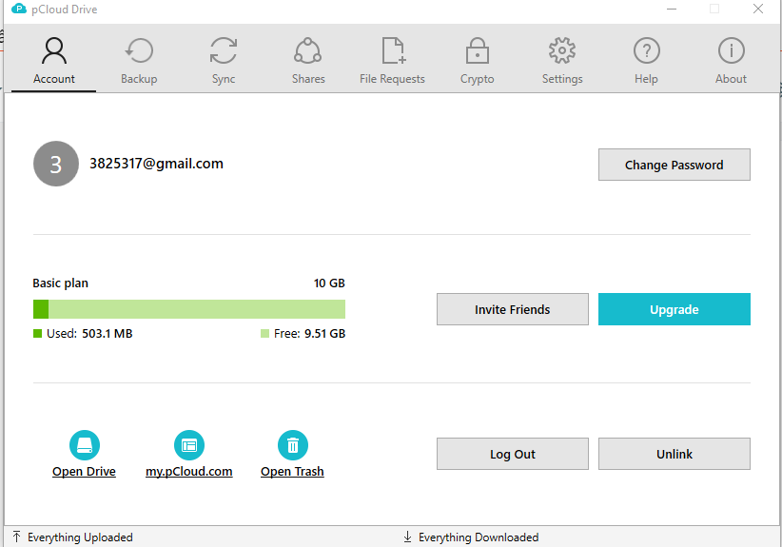Image resolution: width=782 pixels, height=547 pixels.
Task: Click the Change Password button
Action: click(x=674, y=165)
